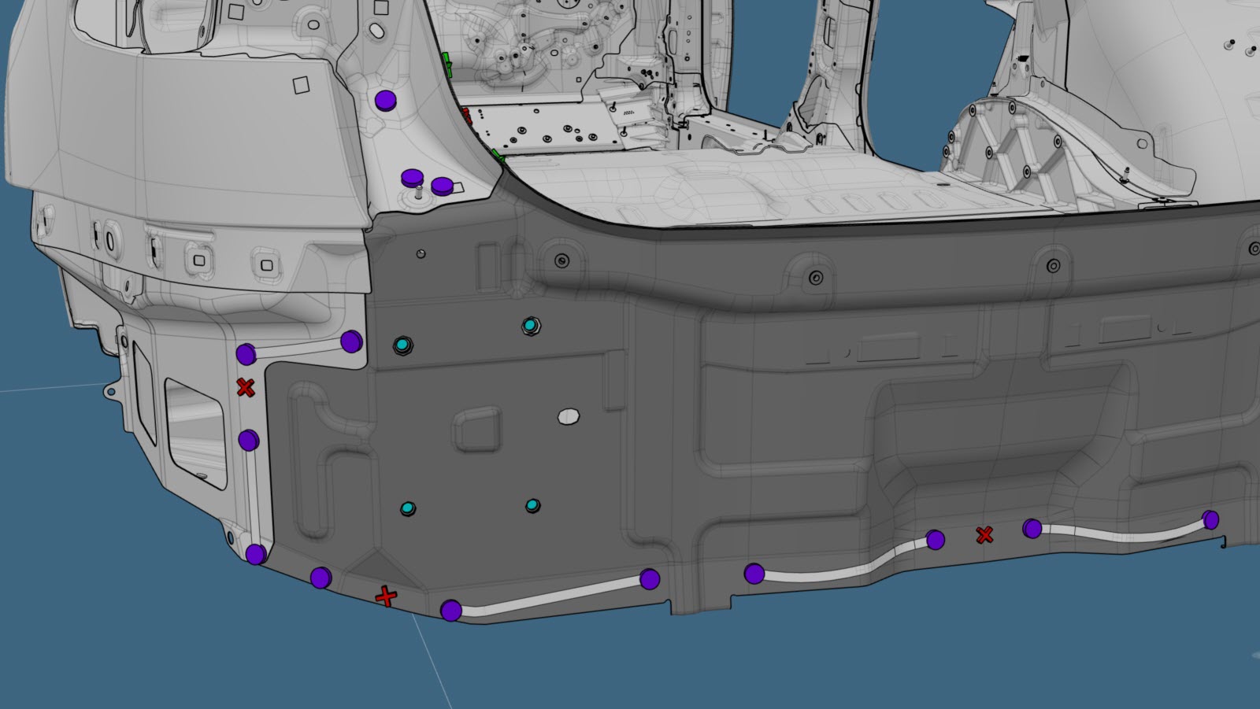Select the purple marker at the middle seam's left end
Image resolution: width=1260 pixels, height=709 pixels.
[x=754, y=573]
